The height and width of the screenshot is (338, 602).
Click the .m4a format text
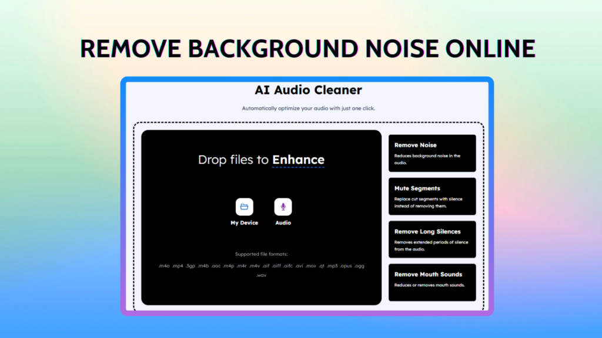pyautogui.click(x=164, y=266)
